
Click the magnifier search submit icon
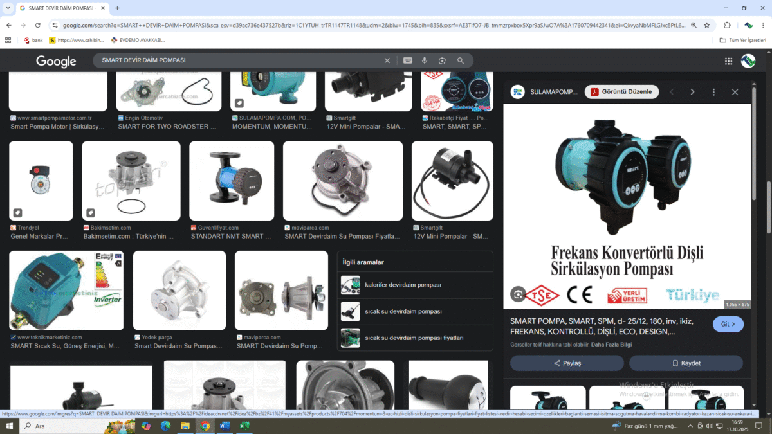[461, 60]
